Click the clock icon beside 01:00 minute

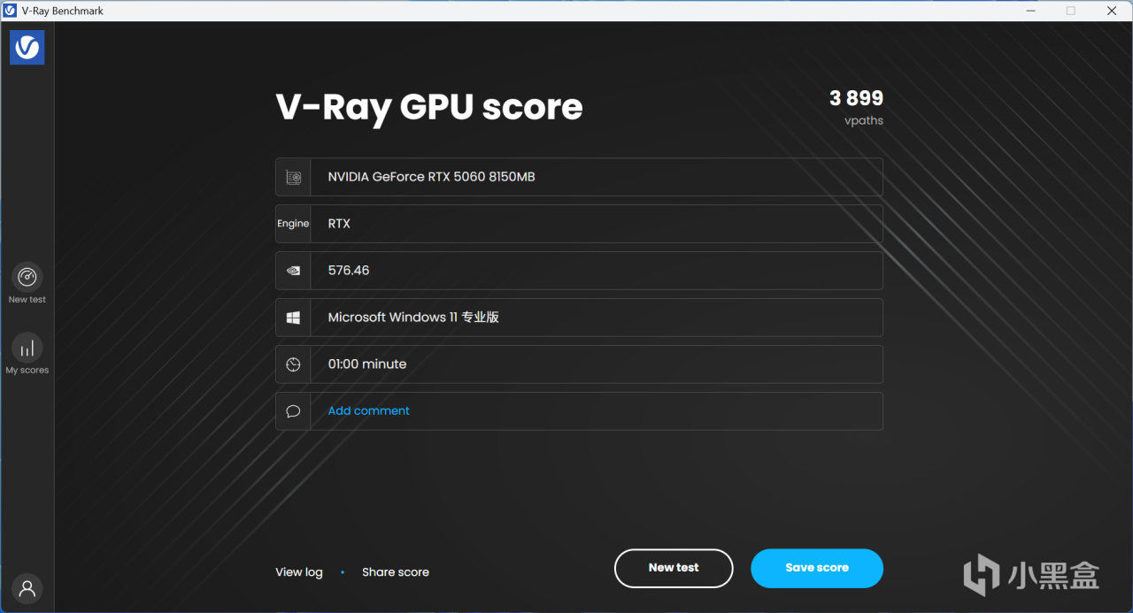click(292, 364)
